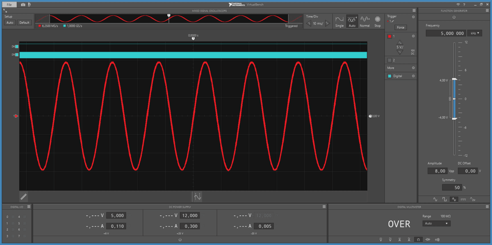492x245 pixels.
Task: Click the lower -4,00 V amplitude slider handle
Action: tap(454, 119)
